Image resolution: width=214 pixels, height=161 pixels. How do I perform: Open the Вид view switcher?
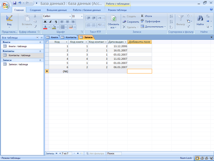(9, 22)
